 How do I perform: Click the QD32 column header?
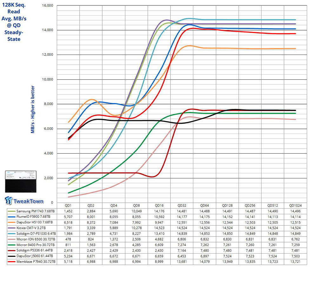point(182,205)
